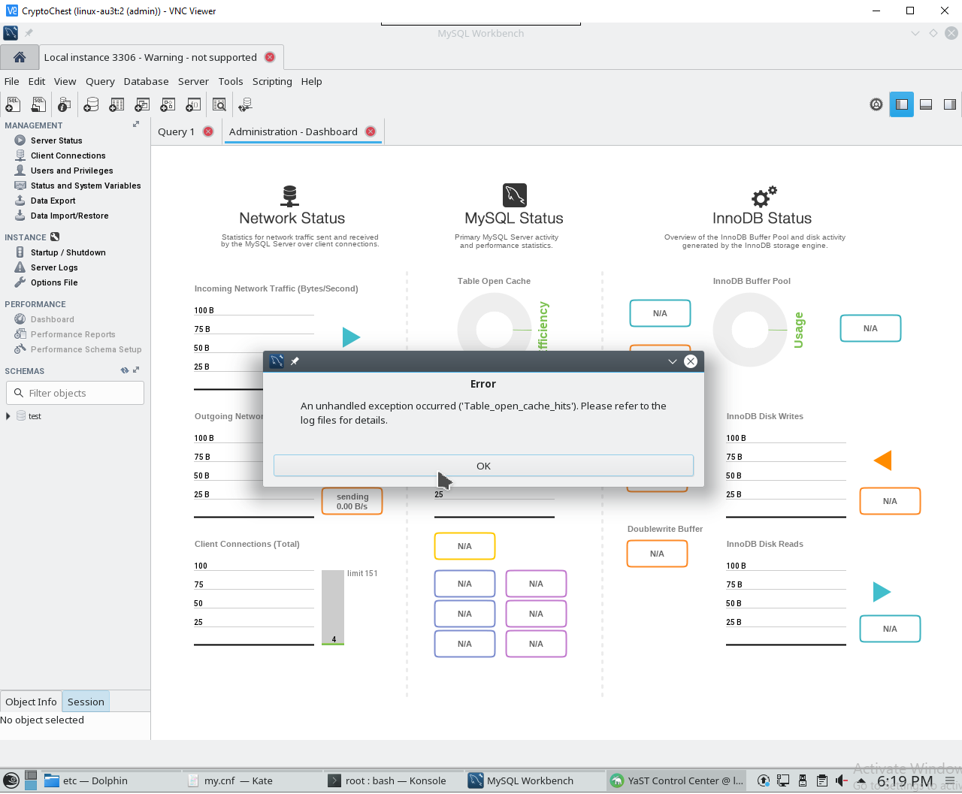Click OK in the Error dialog

click(483, 466)
